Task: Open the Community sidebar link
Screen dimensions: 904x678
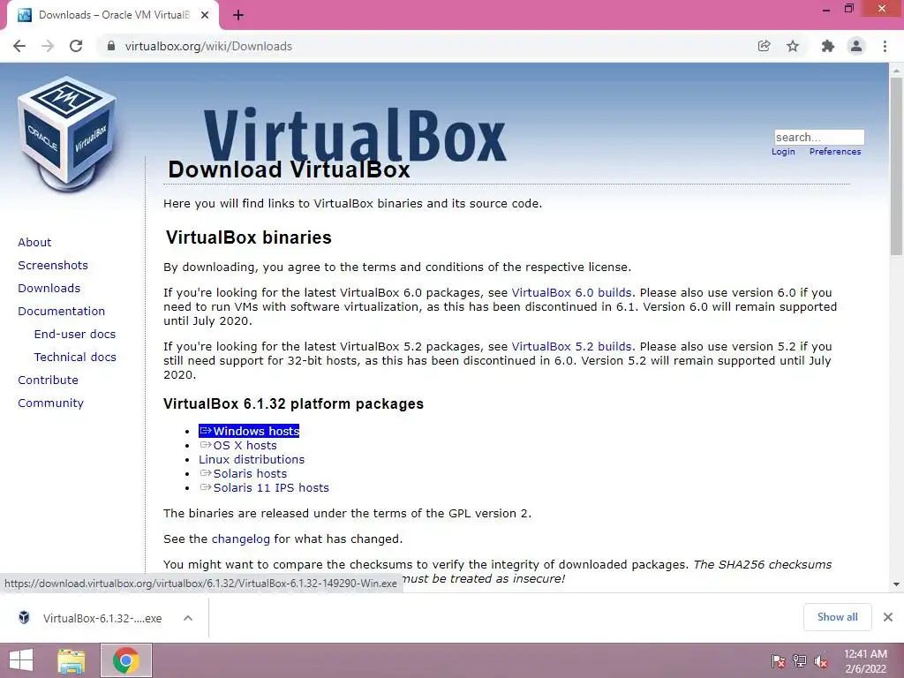Action: click(50, 403)
